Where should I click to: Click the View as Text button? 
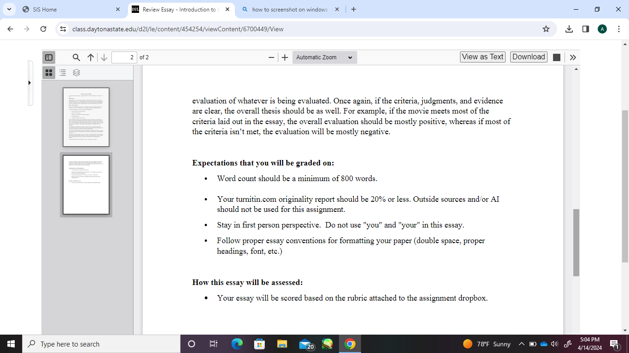pos(483,57)
